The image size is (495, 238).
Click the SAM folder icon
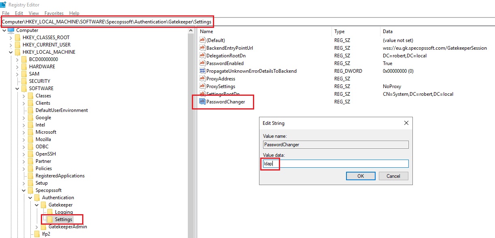24,74
